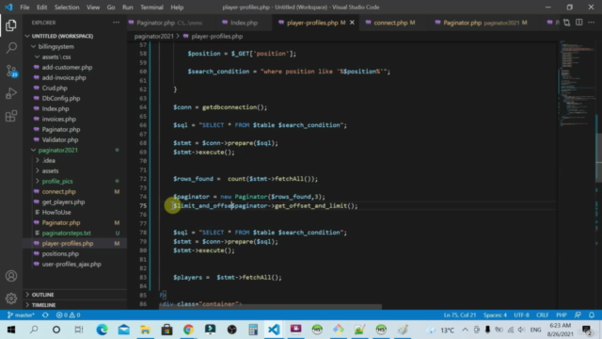
Task: Open the Selection menu
Action: tap(67, 8)
